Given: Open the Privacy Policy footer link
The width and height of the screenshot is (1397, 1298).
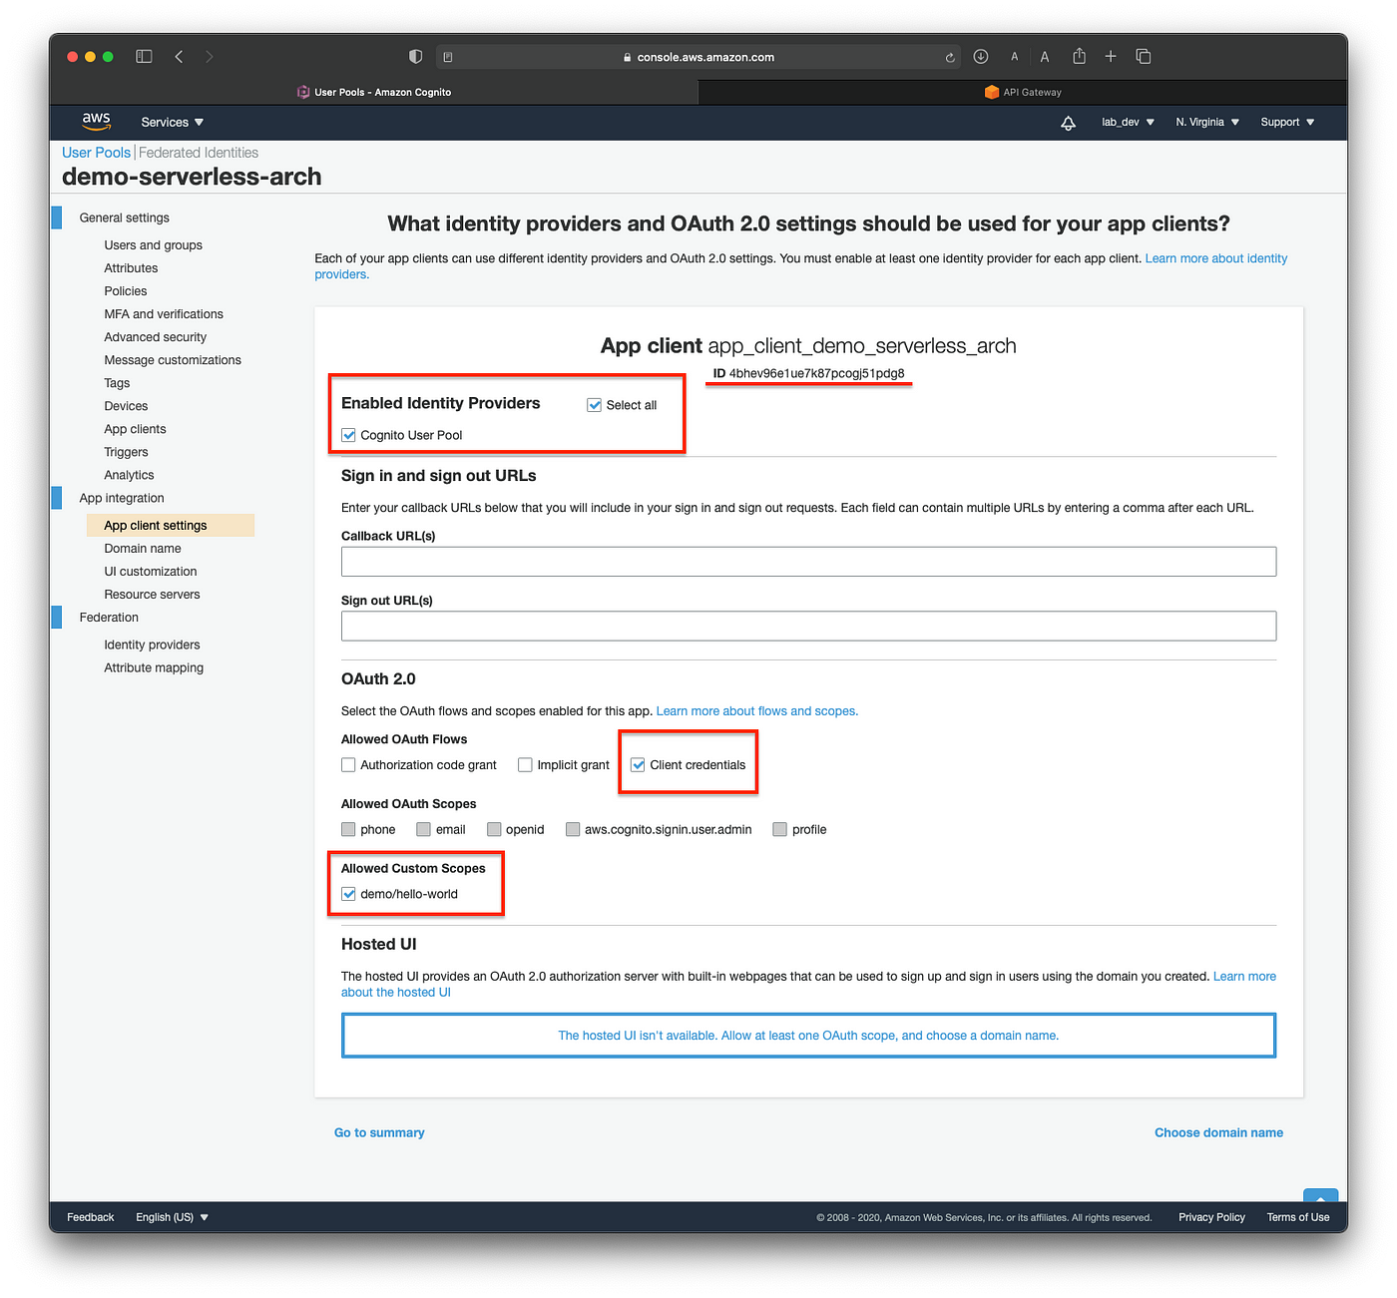Looking at the screenshot, I should pyautogui.click(x=1211, y=1217).
